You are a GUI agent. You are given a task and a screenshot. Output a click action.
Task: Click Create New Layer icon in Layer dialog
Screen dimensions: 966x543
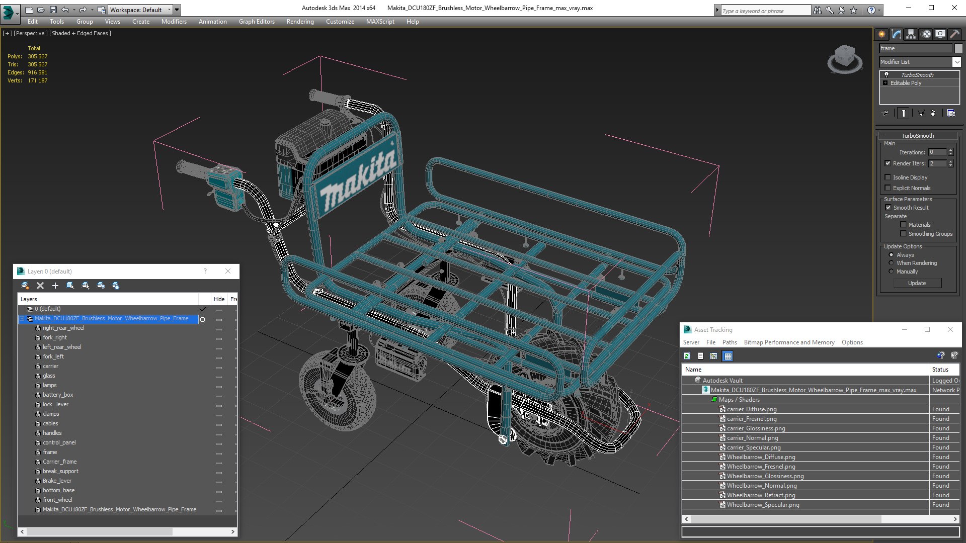pyautogui.click(x=25, y=286)
